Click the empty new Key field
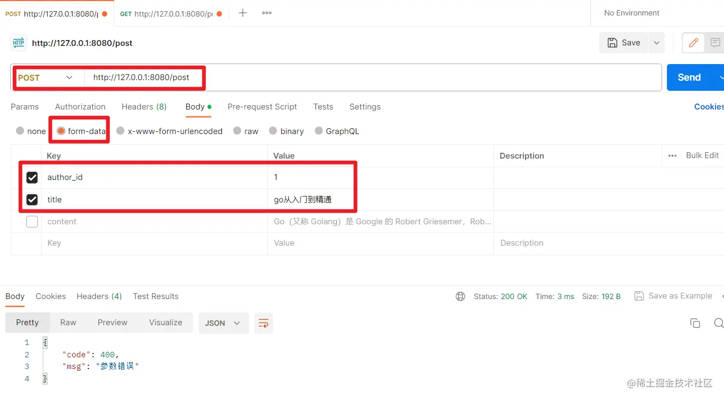724x400 pixels. 154,243
